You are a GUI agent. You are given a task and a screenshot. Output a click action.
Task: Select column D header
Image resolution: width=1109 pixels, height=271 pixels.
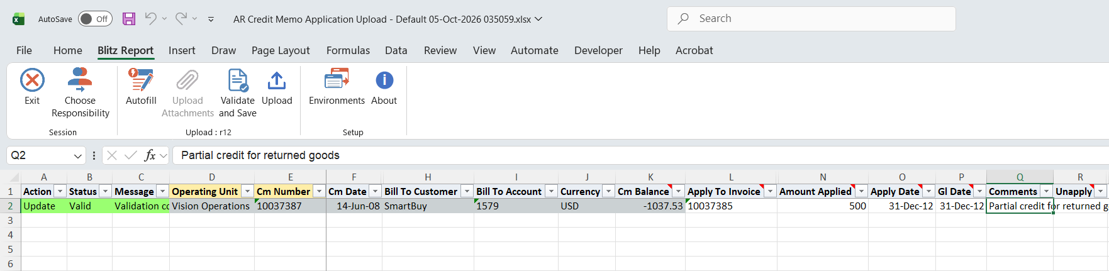tap(212, 177)
